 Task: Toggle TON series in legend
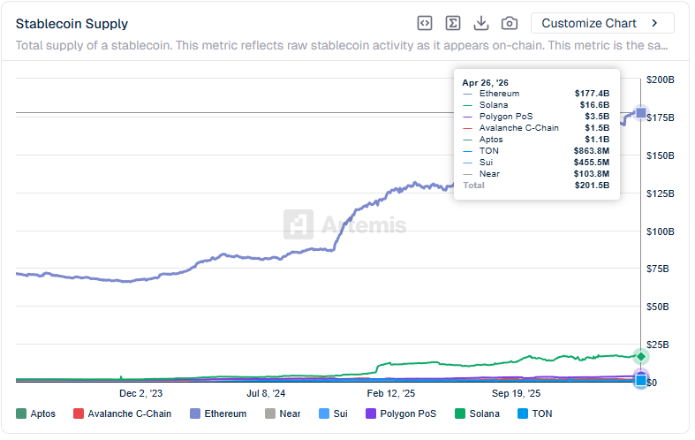[535, 413]
